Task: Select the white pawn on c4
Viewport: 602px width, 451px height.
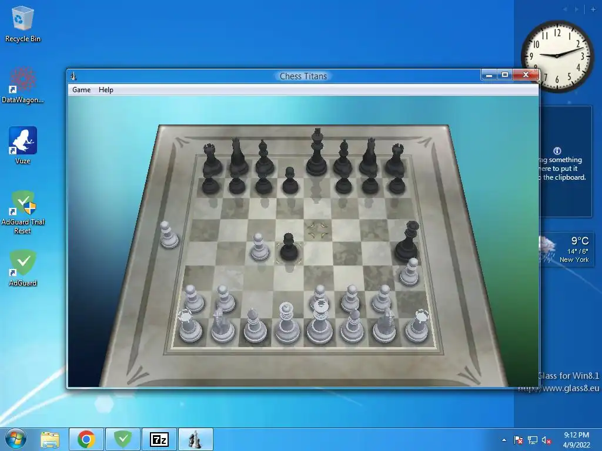Action: point(259,247)
